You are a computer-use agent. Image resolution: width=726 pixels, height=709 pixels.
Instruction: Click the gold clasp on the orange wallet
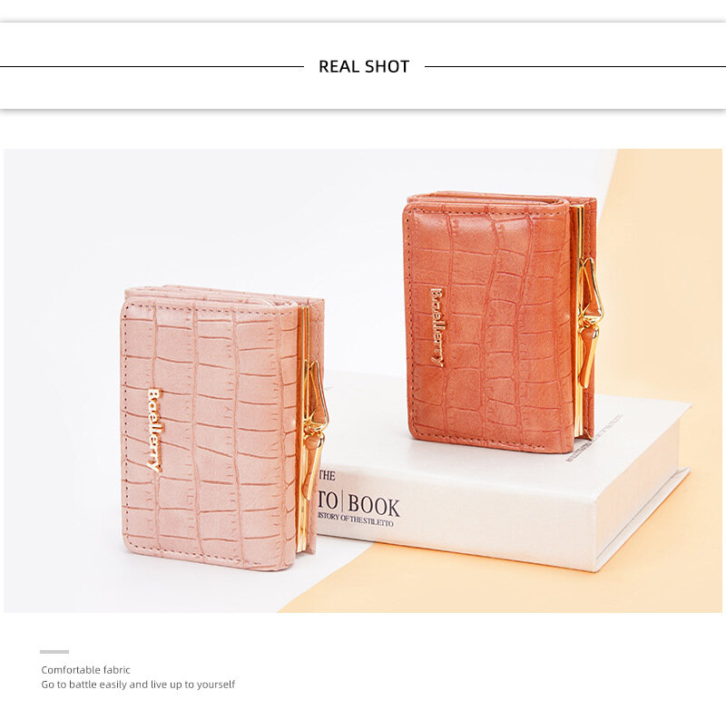tap(591, 322)
